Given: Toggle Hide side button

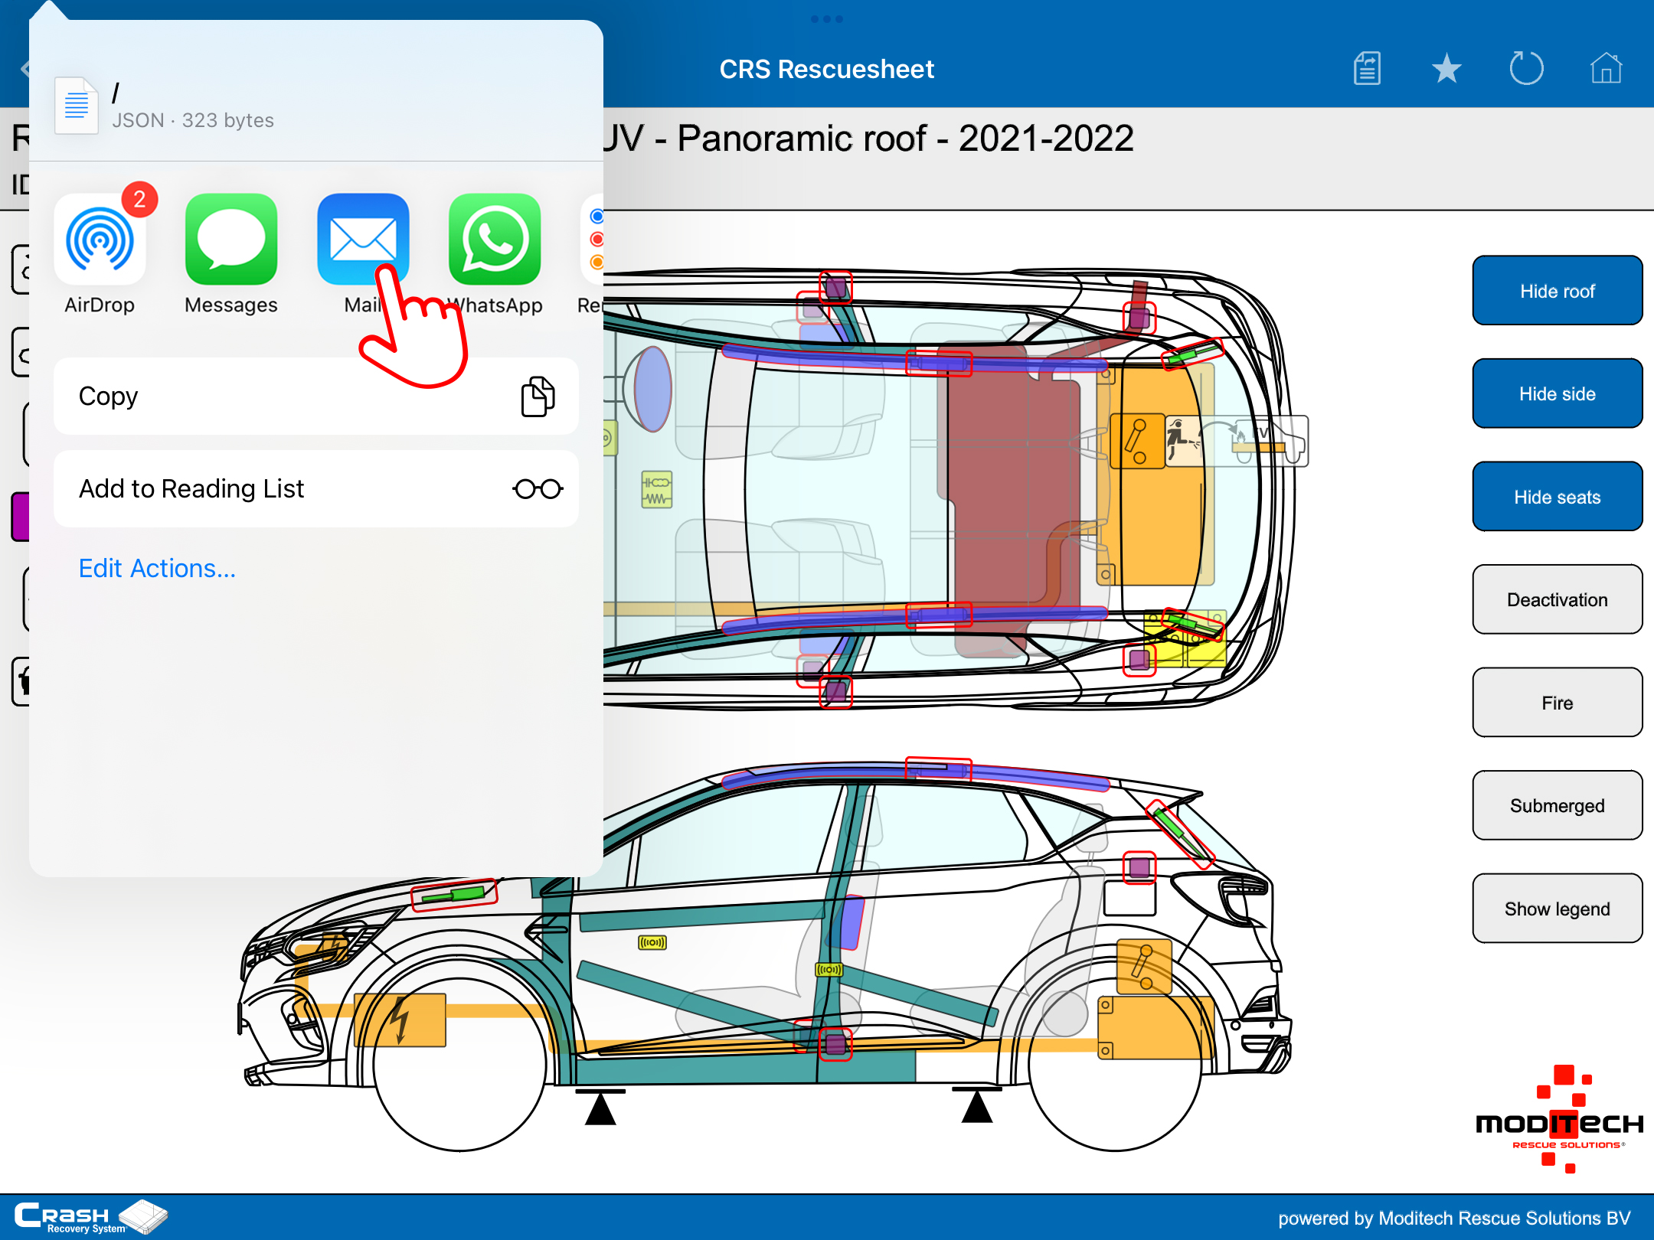Looking at the screenshot, I should (1557, 393).
